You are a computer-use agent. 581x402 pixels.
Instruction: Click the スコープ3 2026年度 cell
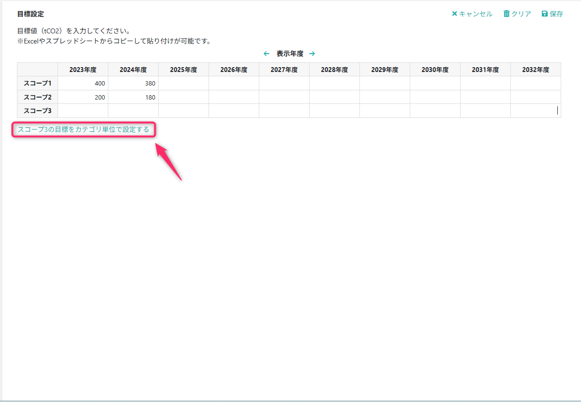[x=234, y=111]
